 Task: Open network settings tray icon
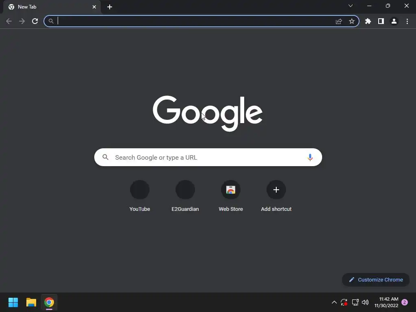click(355, 302)
